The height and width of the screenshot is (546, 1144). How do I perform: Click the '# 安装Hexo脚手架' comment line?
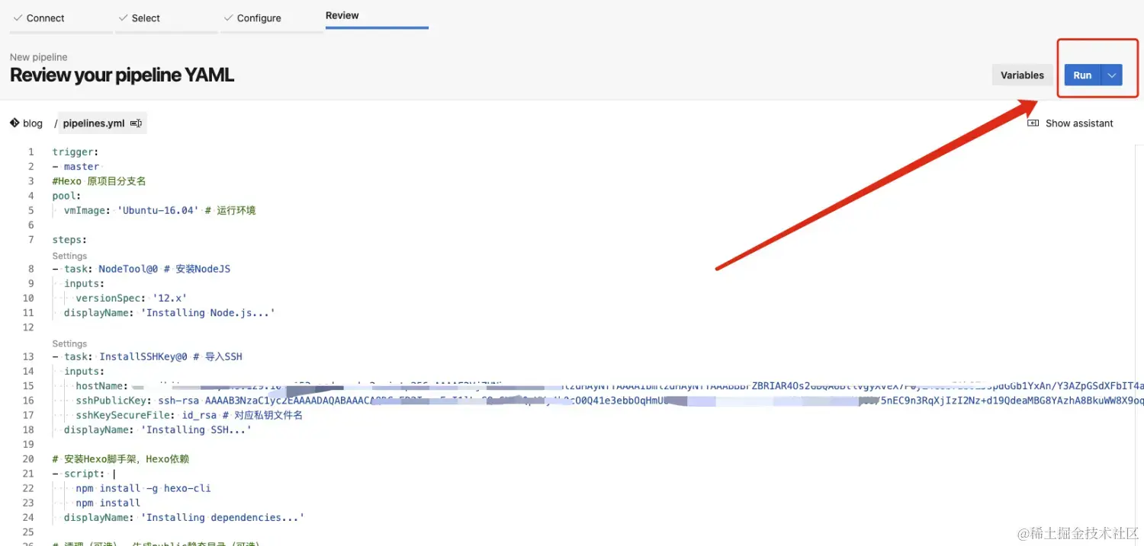121,459
